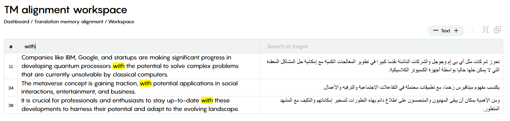Click source segment about metaverse concept
The image size is (510, 121).
(130, 87)
